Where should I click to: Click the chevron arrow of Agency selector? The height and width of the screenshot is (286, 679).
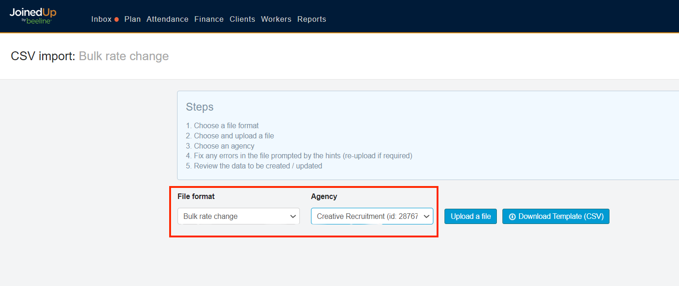pyautogui.click(x=426, y=216)
